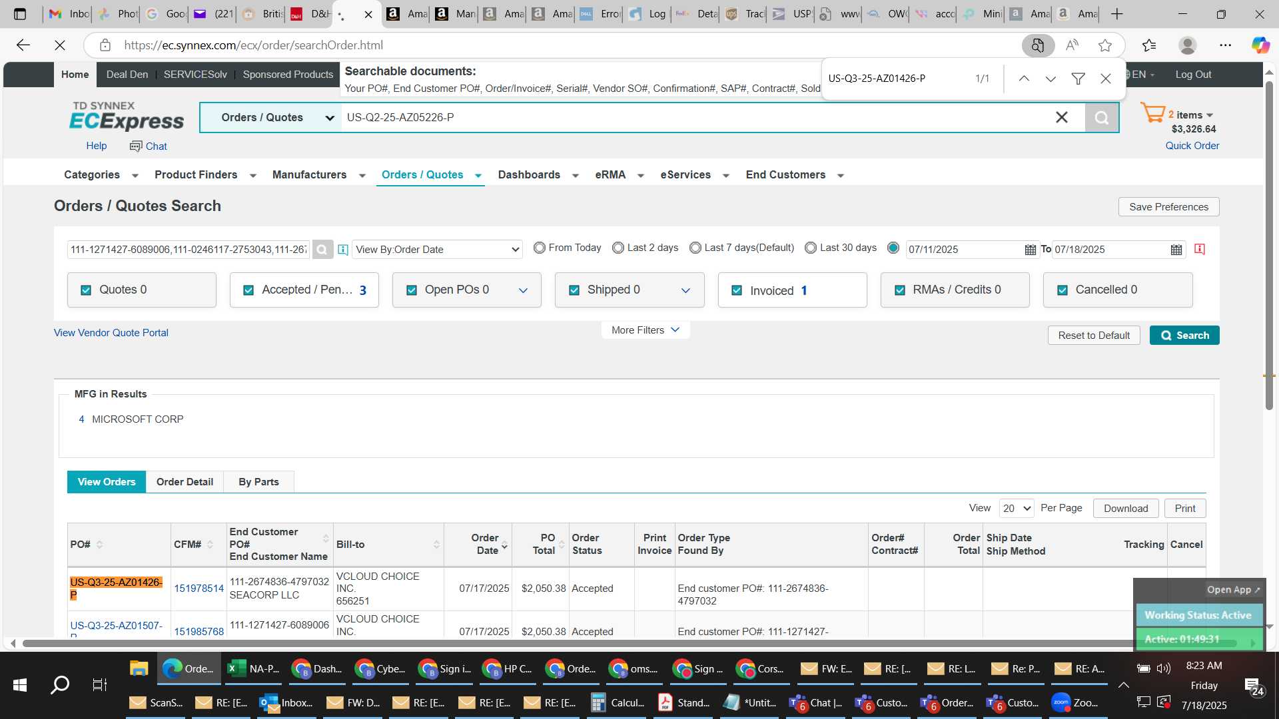Toggle the RMAs / Credits checkbox
This screenshot has width=1279, height=719.
pyautogui.click(x=900, y=290)
